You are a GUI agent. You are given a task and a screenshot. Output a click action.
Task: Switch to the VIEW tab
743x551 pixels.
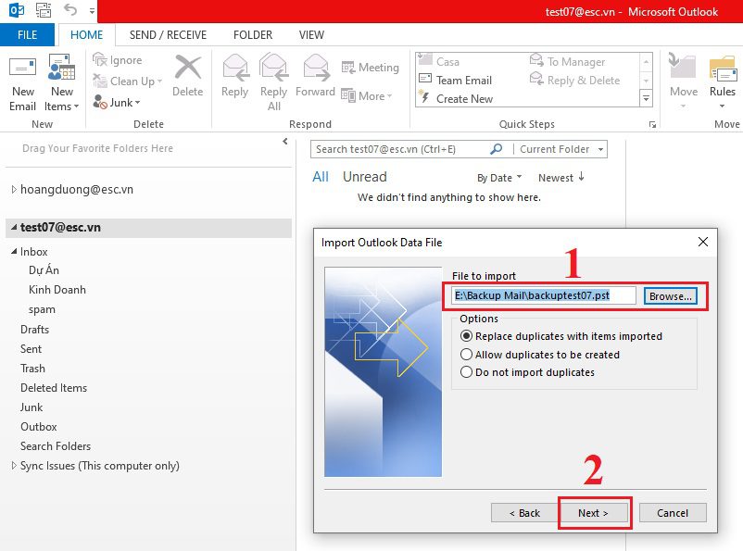(311, 35)
